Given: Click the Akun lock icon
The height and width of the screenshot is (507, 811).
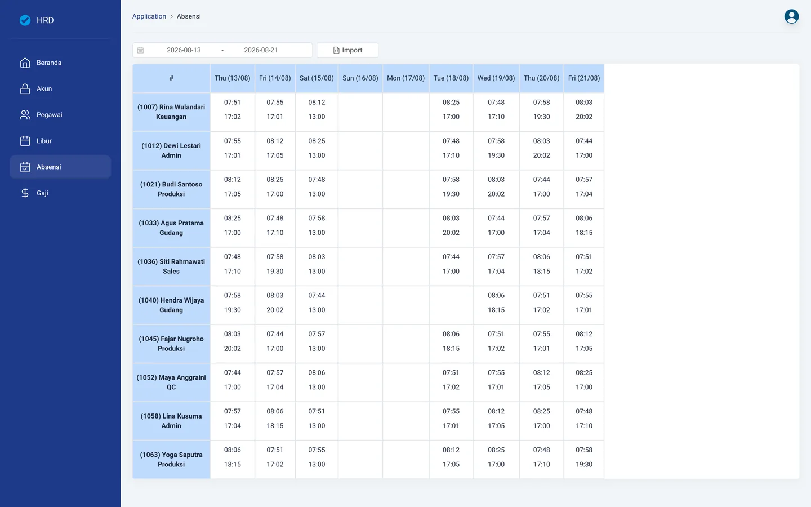Looking at the screenshot, I should click(25, 88).
